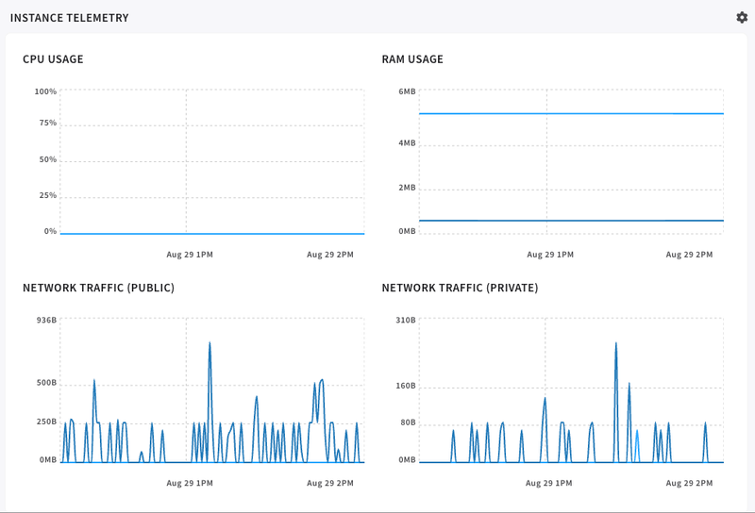Click the 0% label on CPU chart
The image size is (755, 513).
point(50,231)
